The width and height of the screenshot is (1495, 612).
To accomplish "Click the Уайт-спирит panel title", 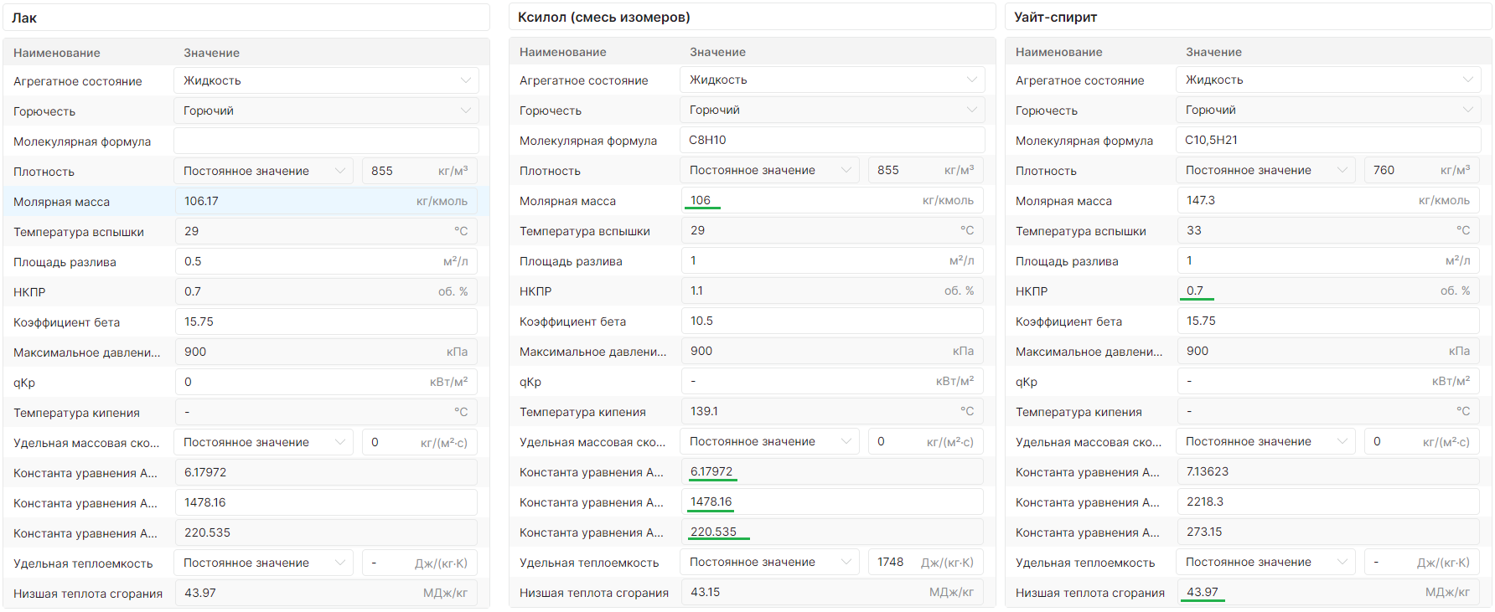I will pyautogui.click(x=1055, y=17).
